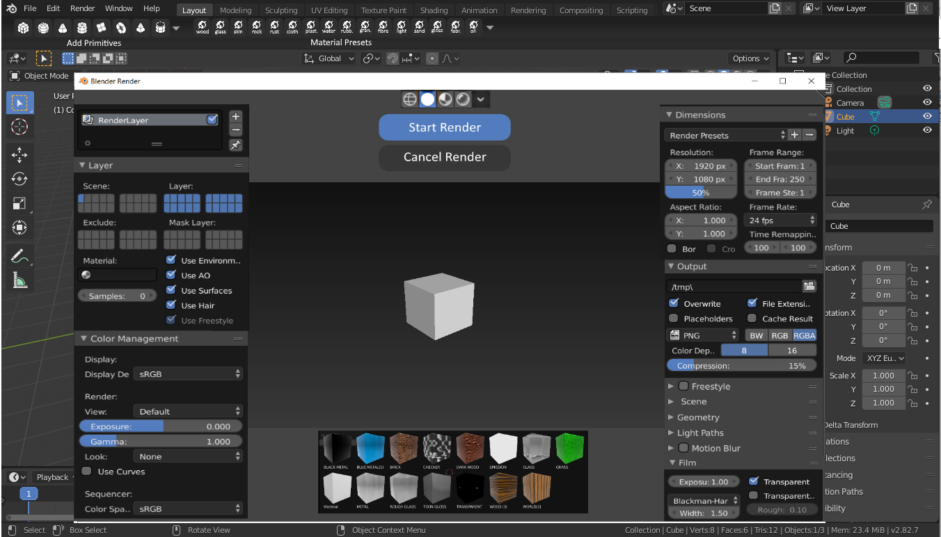Image resolution: width=941 pixels, height=537 pixels.
Task: Open the 24 fps frame rate dropdown
Action: click(x=781, y=220)
